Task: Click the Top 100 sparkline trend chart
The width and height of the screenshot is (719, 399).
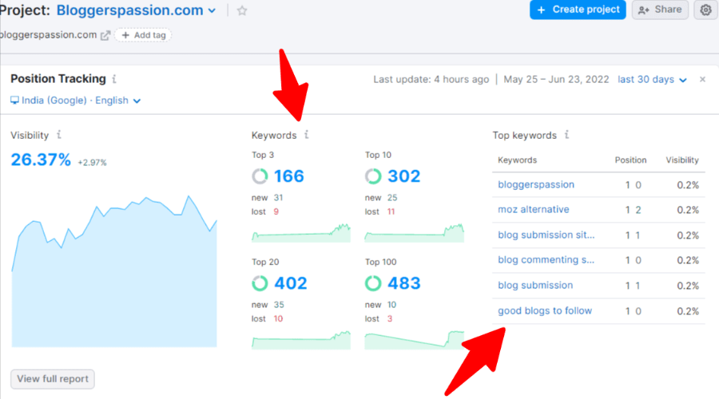Action: [414, 340]
